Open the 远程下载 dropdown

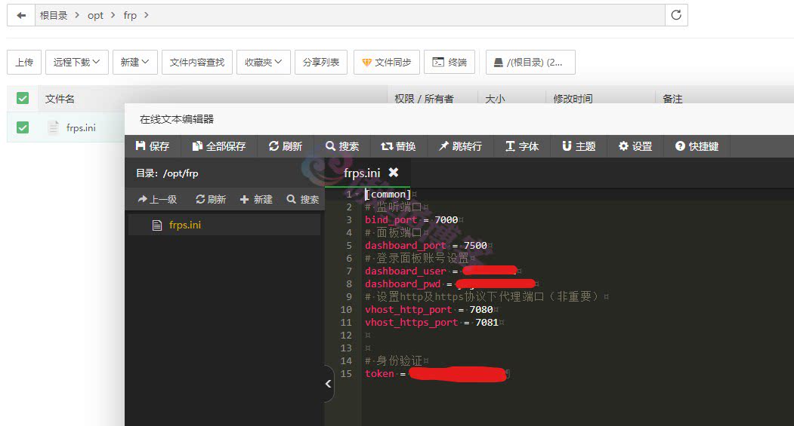point(76,62)
